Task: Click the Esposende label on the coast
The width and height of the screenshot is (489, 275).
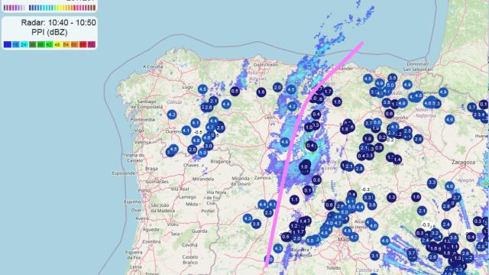Action: click(124, 173)
